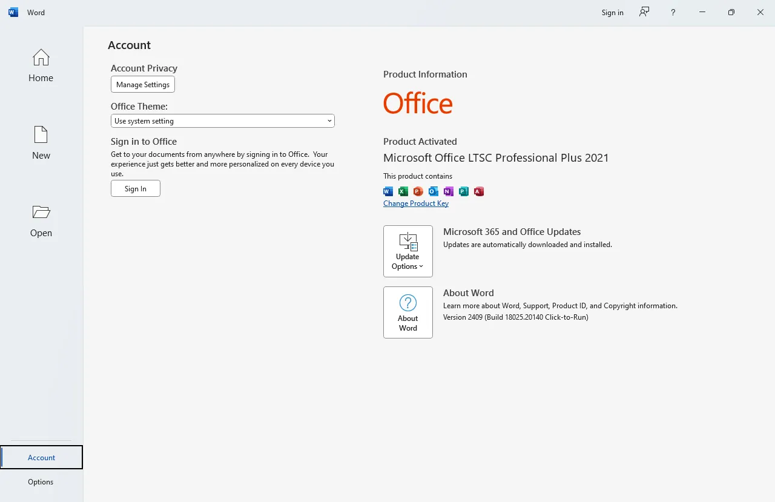Screen dimensions: 775x502
Task: Click the Sign In button under Sign in to Office
Action: click(x=136, y=188)
